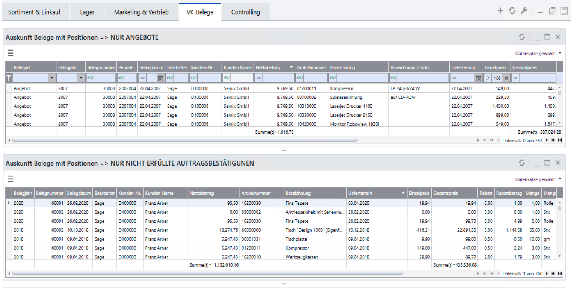Go to previous record in Auftragsbestätigungen grid
Screen dimensions: 571x288
(498, 273)
